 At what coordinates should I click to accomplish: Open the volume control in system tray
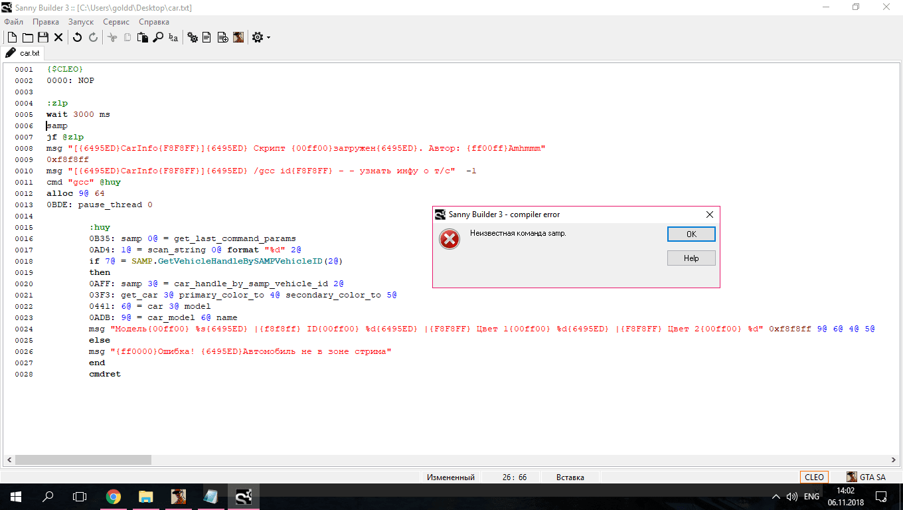tap(792, 496)
